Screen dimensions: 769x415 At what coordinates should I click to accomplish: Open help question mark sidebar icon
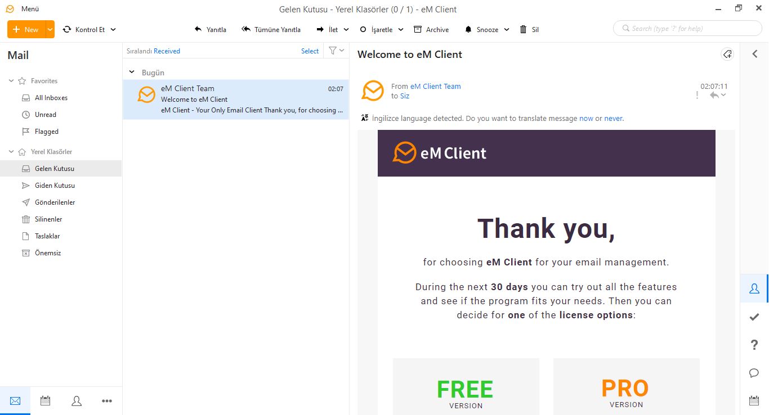(x=754, y=345)
